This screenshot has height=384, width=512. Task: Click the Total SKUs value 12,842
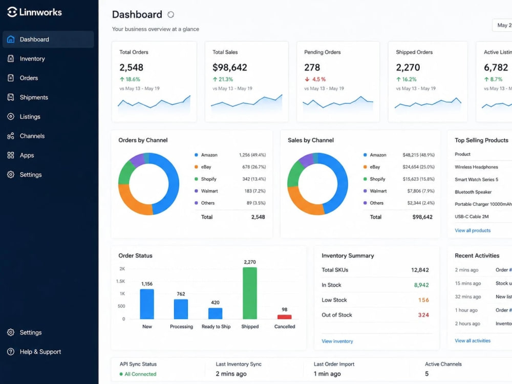coord(420,270)
